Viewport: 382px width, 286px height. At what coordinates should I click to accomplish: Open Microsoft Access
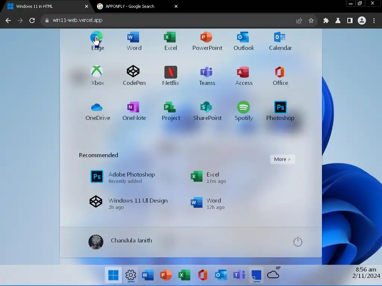tap(244, 76)
